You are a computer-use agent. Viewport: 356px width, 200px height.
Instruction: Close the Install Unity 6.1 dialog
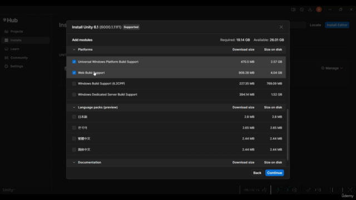coord(281,27)
